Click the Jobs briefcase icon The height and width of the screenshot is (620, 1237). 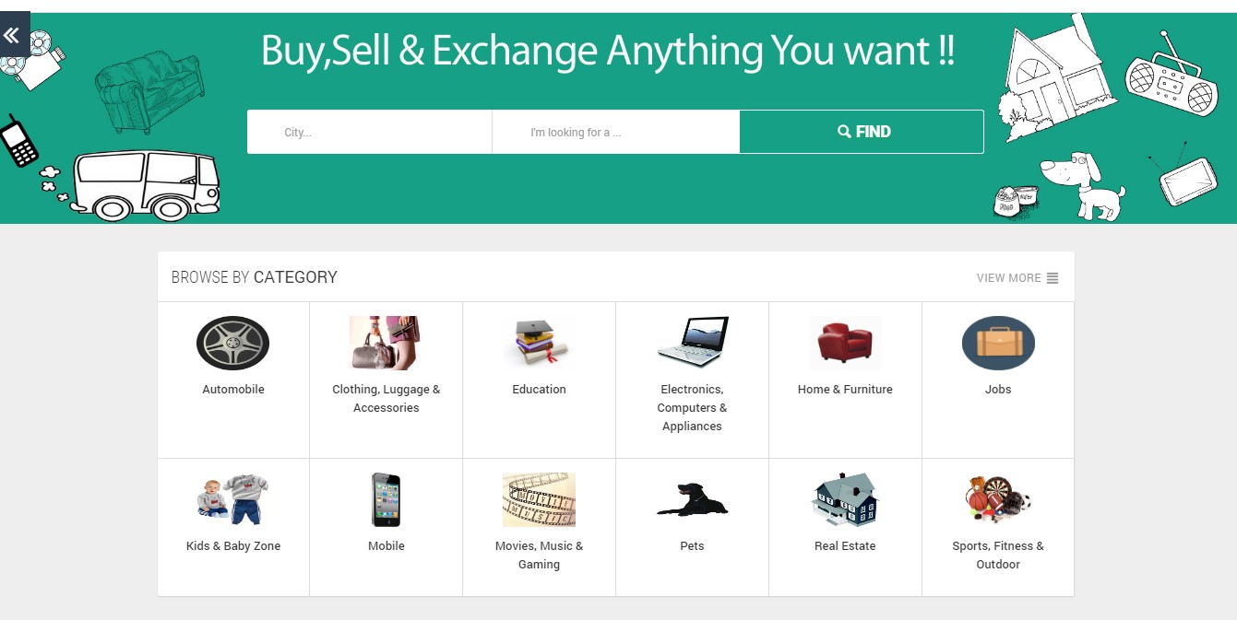point(998,343)
